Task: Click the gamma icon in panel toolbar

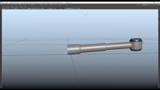Action: click(x=60, y=8)
